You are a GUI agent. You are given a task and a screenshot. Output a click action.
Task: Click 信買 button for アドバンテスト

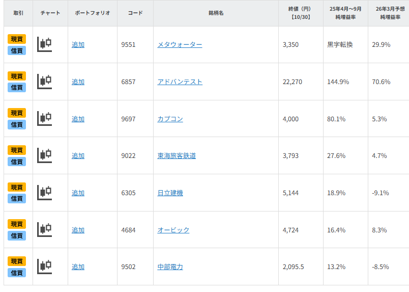pos(17,88)
